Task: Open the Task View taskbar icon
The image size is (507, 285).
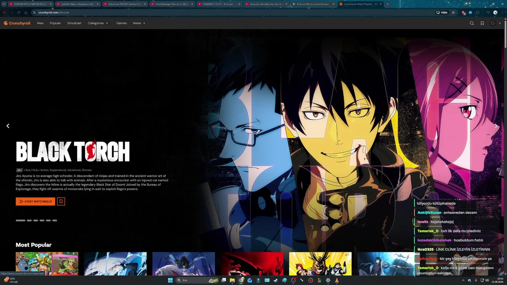Action: pyautogui.click(x=224, y=280)
